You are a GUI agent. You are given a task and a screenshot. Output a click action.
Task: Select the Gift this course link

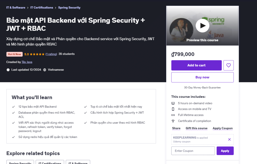pos(197,128)
